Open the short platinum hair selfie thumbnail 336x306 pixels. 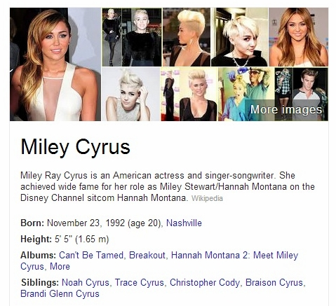point(240,37)
